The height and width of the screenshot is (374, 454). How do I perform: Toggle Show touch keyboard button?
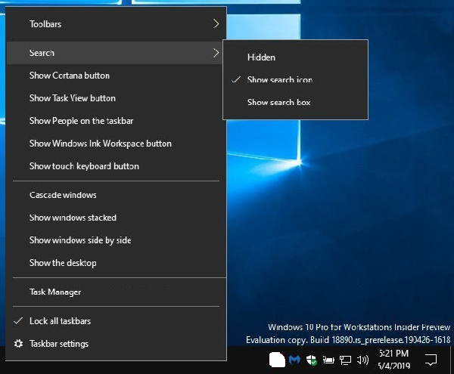116,166
